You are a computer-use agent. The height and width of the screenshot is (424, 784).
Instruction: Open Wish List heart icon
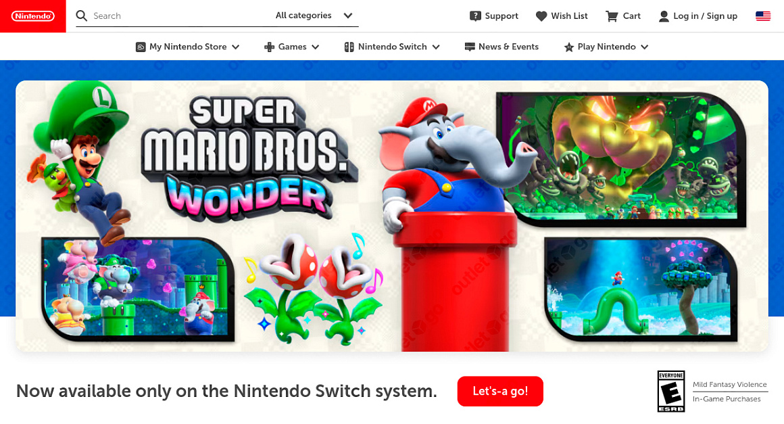(x=541, y=16)
